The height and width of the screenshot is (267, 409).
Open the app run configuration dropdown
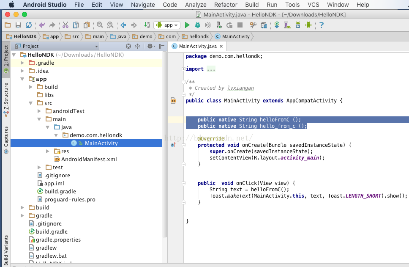tap(167, 25)
